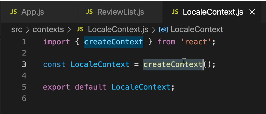Click the symbol variable icon in breadcrumb

[x=163, y=30]
